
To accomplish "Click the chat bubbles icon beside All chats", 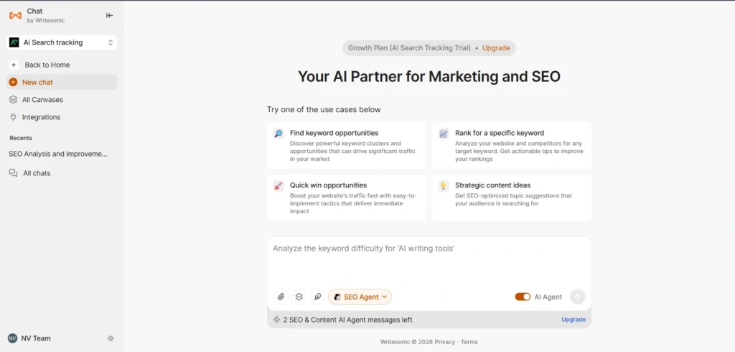I will (13, 173).
